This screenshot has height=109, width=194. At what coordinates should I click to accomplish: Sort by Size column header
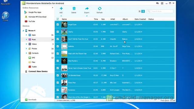point(103,19)
